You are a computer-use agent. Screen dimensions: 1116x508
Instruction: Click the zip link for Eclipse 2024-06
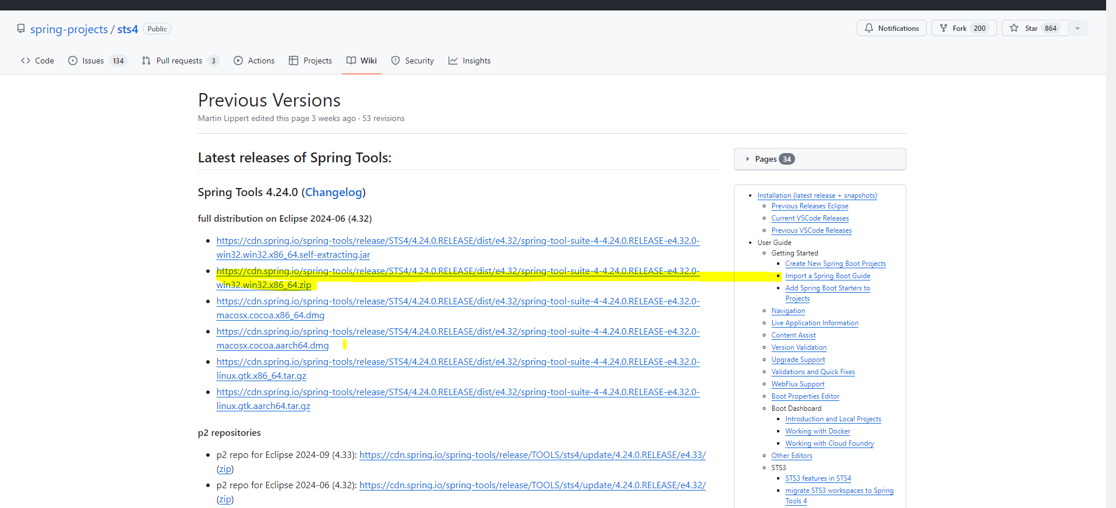pyautogui.click(x=225, y=499)
